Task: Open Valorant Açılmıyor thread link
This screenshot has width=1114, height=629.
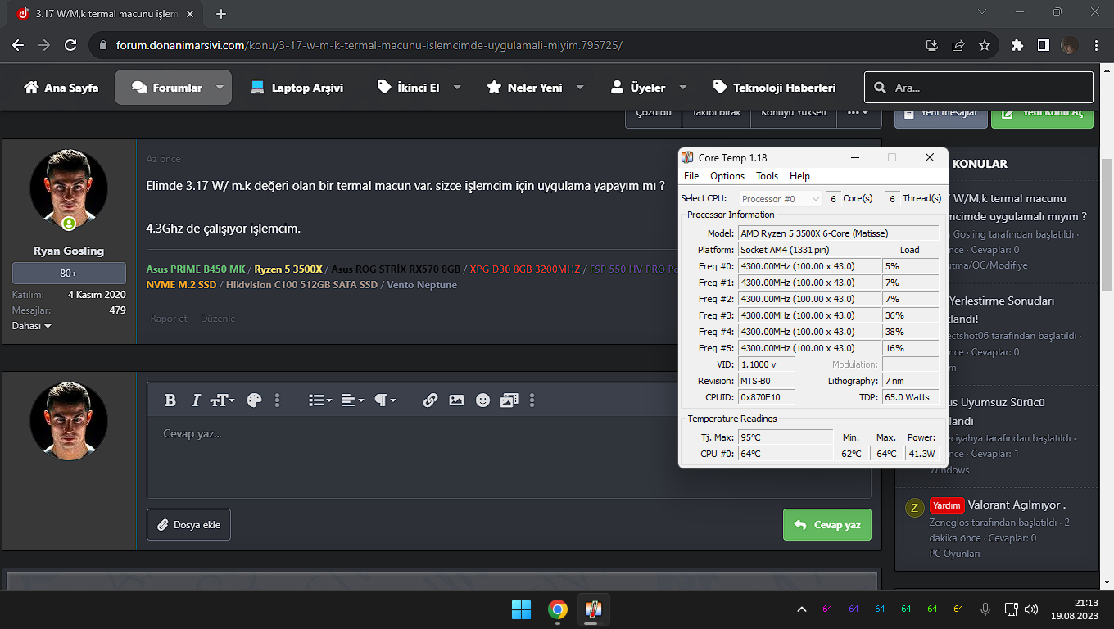Action: click(1016, 505)
